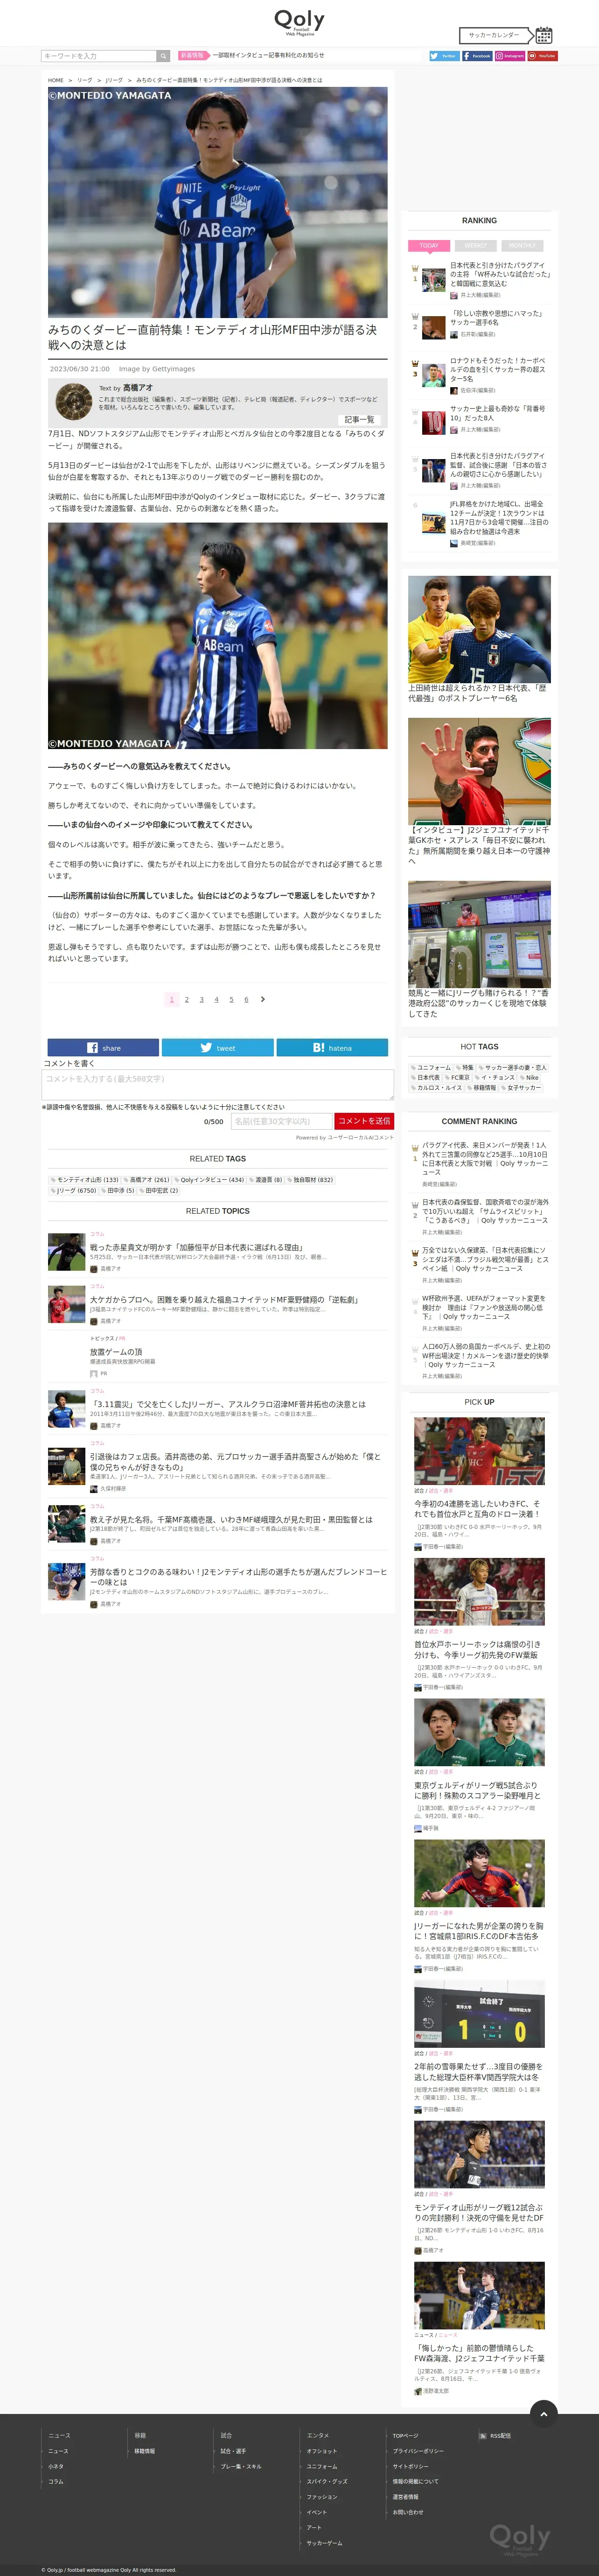599x2576 pixels.
Task: Open the 大ケガからプロへ related topic
Action: [225, 1299]
